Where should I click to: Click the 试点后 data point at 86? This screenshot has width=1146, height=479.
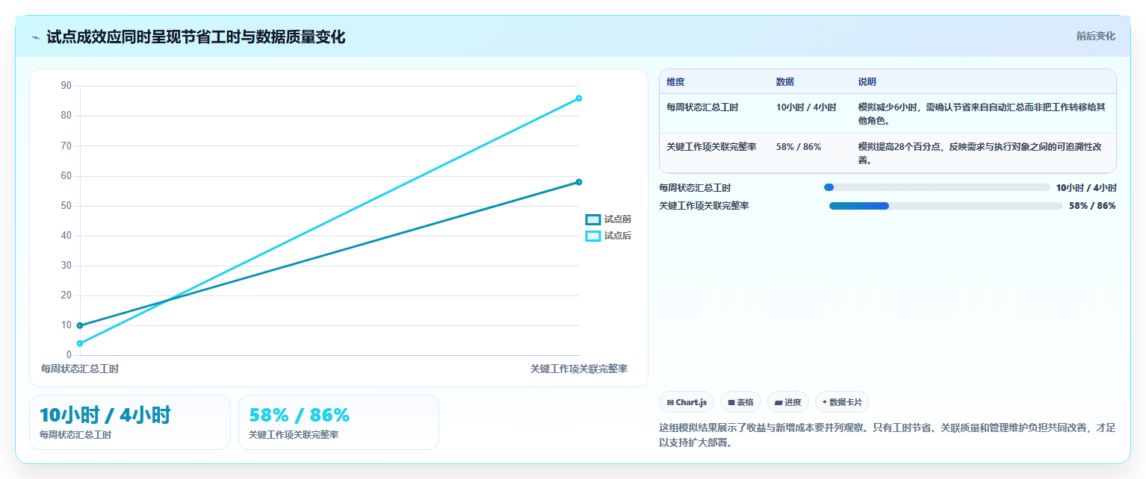coord(579,98)
